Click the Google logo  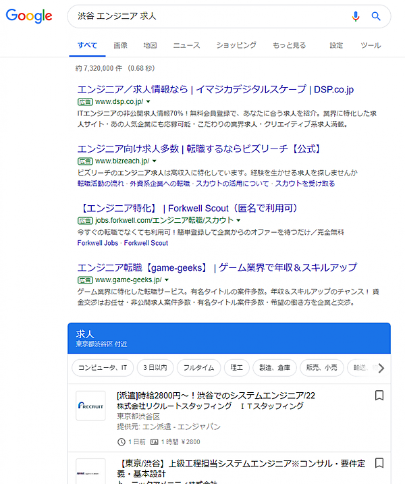click(29, 16)
